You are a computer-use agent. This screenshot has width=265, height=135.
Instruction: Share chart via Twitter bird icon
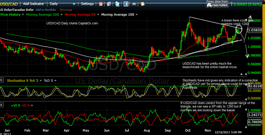117,4
